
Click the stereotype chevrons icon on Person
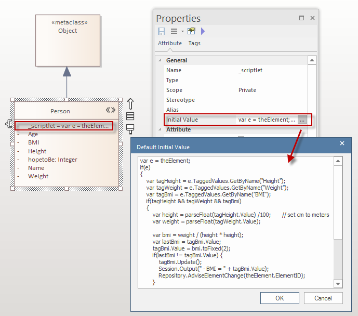click(111, 110)
